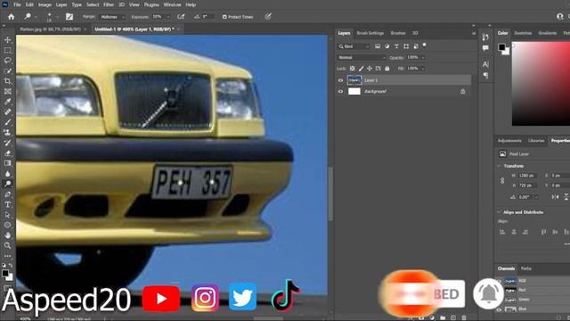The width and height of the screenshot is (570, 321).
Task: Open the Character panel icon
Action: tap(485, 64)
